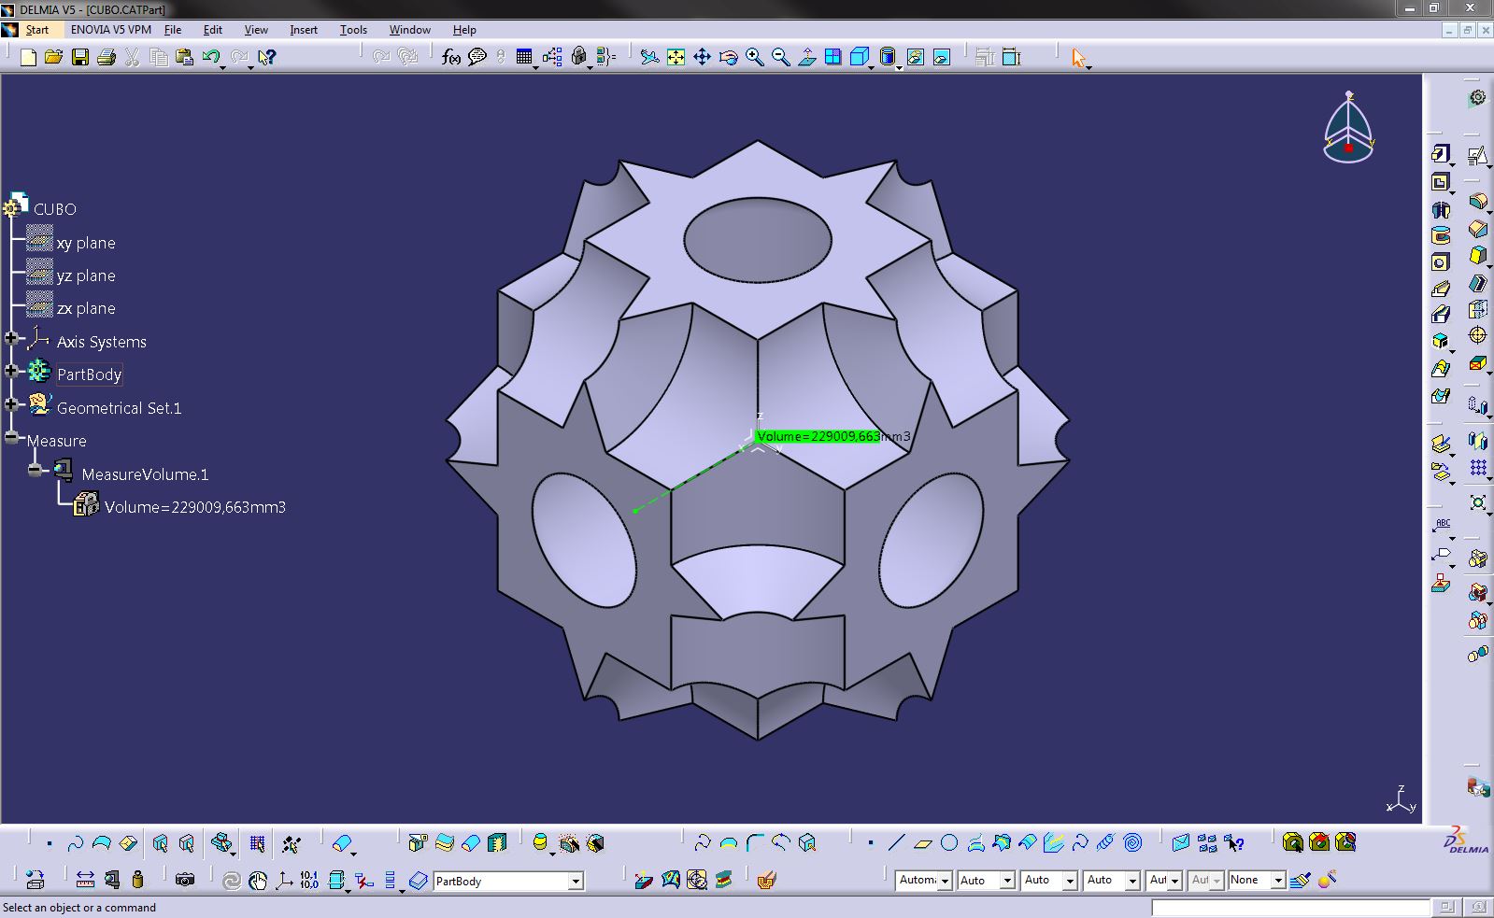
Task: Toggle the Snap to Point grid icon
Action: (257, 843)
